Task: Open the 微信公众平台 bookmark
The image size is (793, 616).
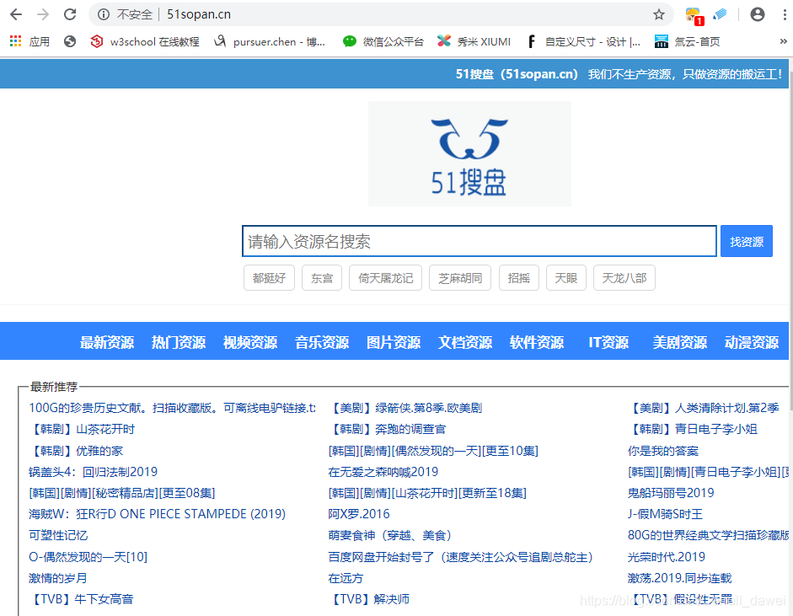Action: (x=383, y=41)
